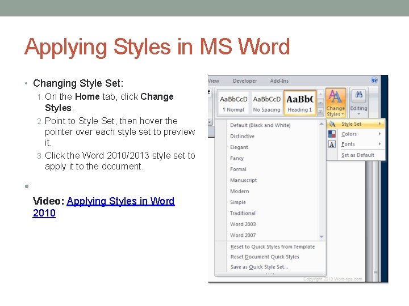
Task: Switch to the View ribbon tab
Action: 214,81
